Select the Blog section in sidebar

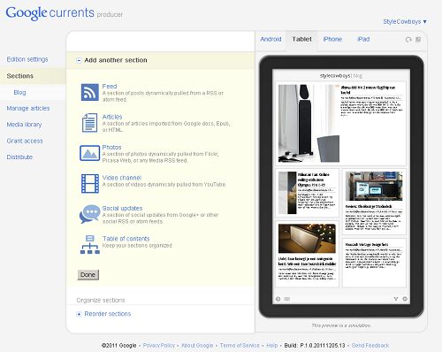tap(19, 92)
